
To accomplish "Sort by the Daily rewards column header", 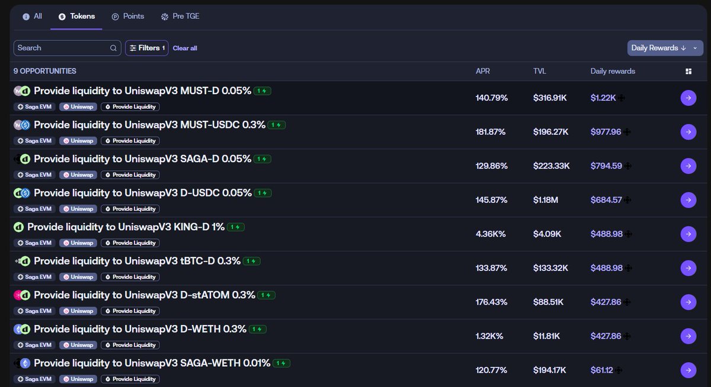I will tap(613, 72).
